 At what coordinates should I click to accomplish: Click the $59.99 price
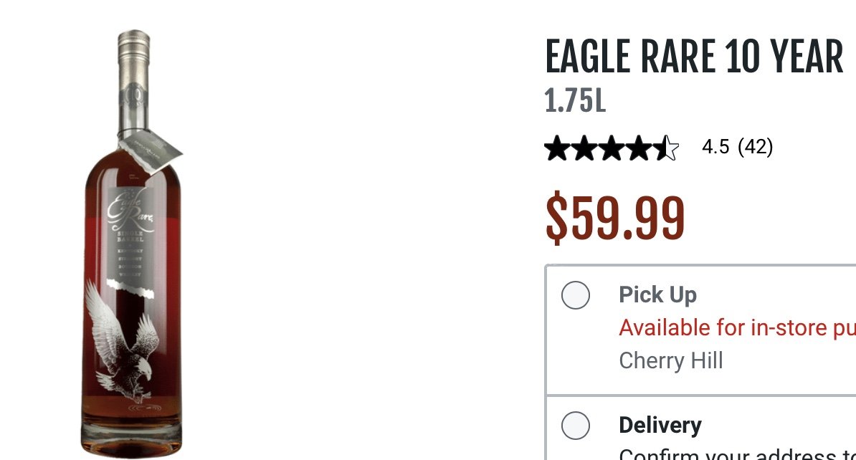(x=614, y=218)
